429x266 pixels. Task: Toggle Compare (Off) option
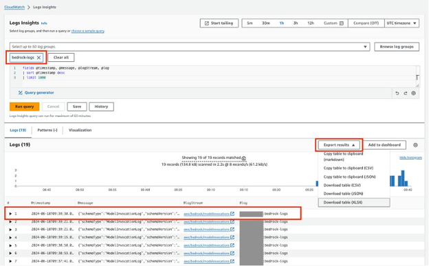click(x=366, y=23)
